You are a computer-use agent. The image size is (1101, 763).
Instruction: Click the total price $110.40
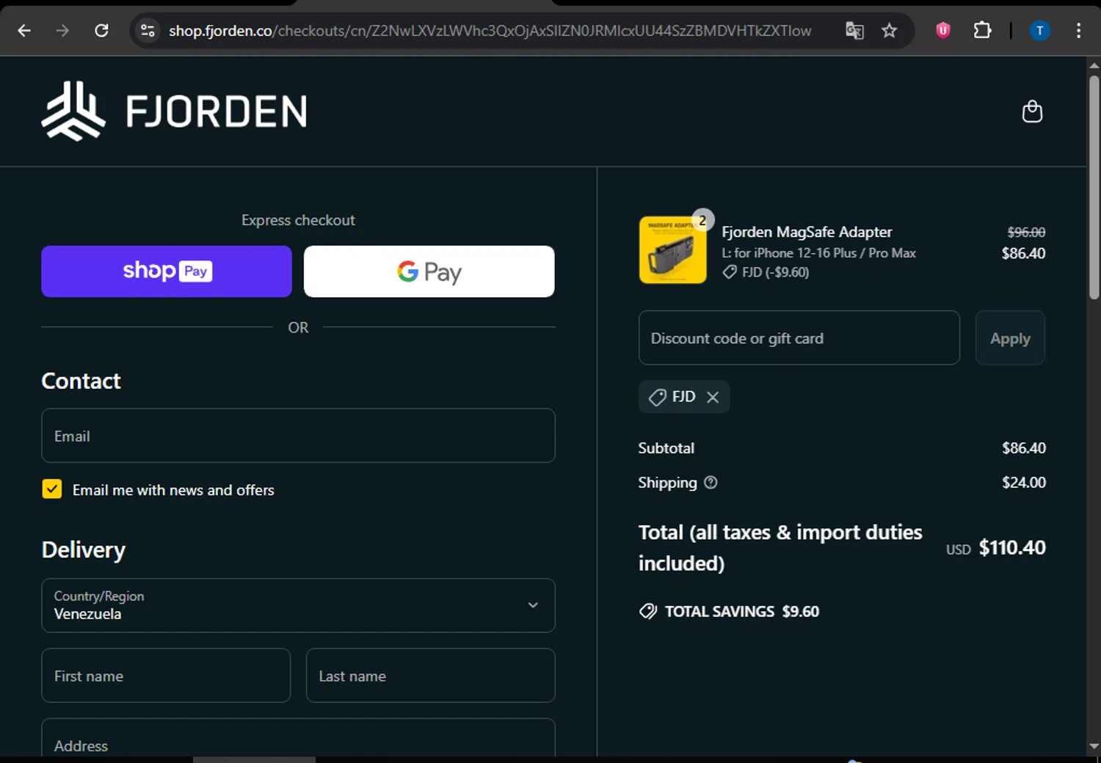tap(1012, 547)
